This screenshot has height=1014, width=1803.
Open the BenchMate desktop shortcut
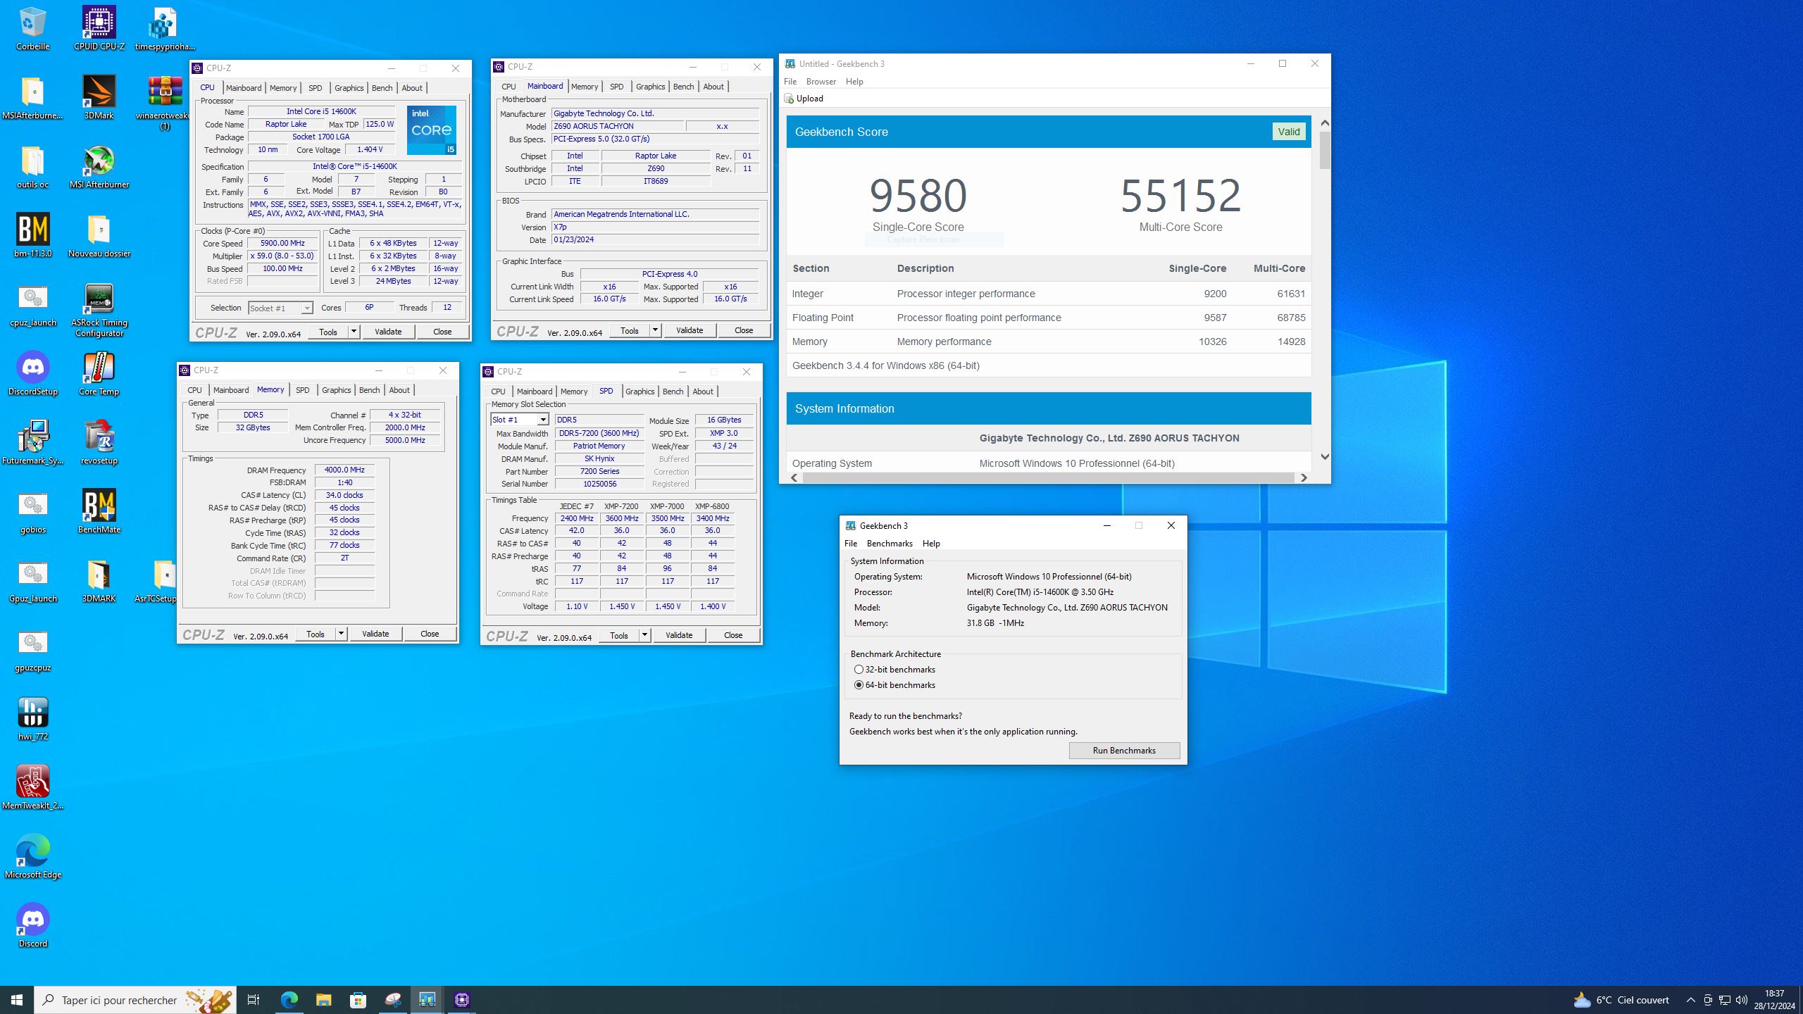[x=99, y=511]
